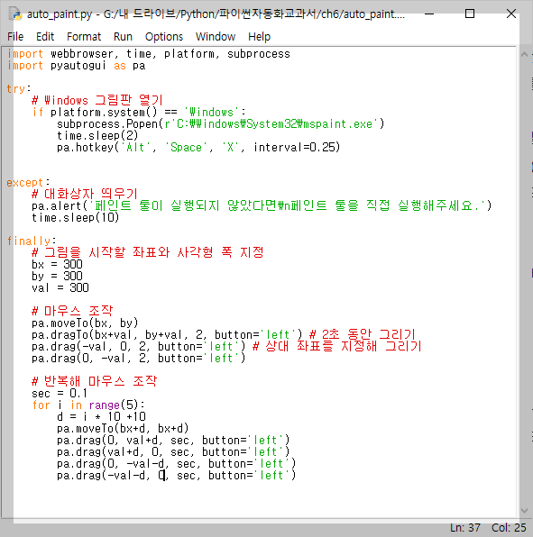This screenshot has width=533, height=537.
Task: Click the IDLE Python file icon in title bar
Action: 15,14
